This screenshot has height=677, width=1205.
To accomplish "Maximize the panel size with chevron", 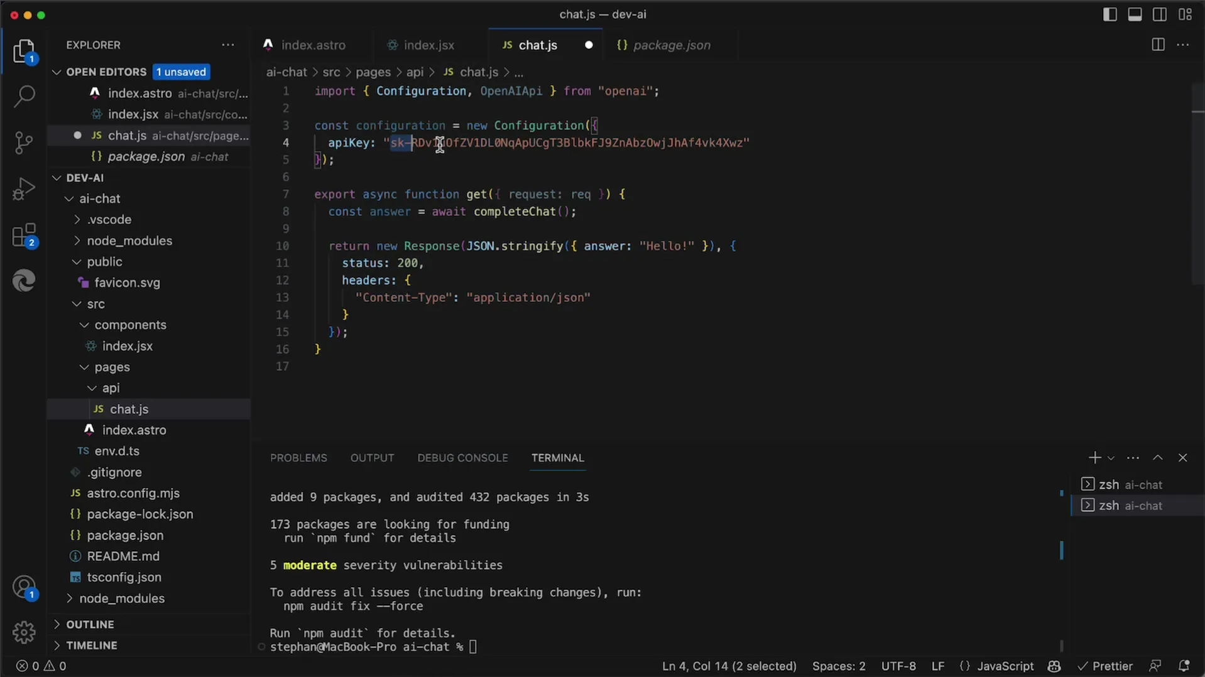I will pos(1158,458).
